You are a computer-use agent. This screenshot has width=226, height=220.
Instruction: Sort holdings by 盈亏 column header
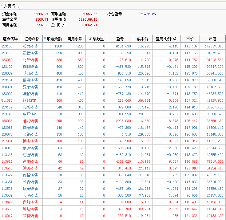[x=120, y=39]
